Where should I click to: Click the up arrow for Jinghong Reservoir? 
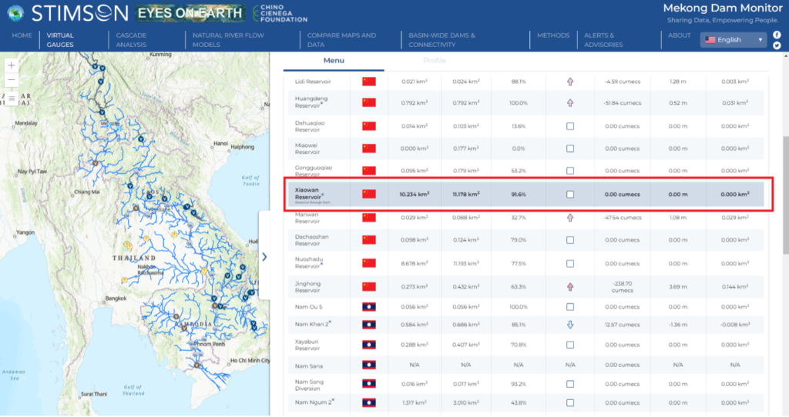[570, 287]
